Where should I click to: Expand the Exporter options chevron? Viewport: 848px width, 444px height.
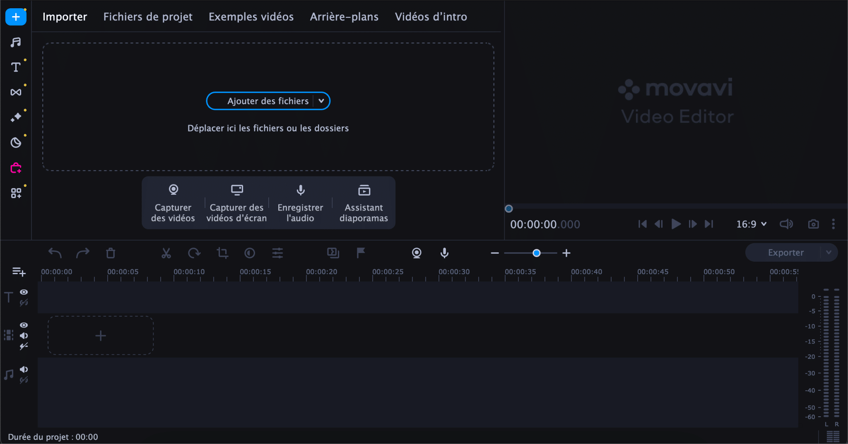point(829,253)
